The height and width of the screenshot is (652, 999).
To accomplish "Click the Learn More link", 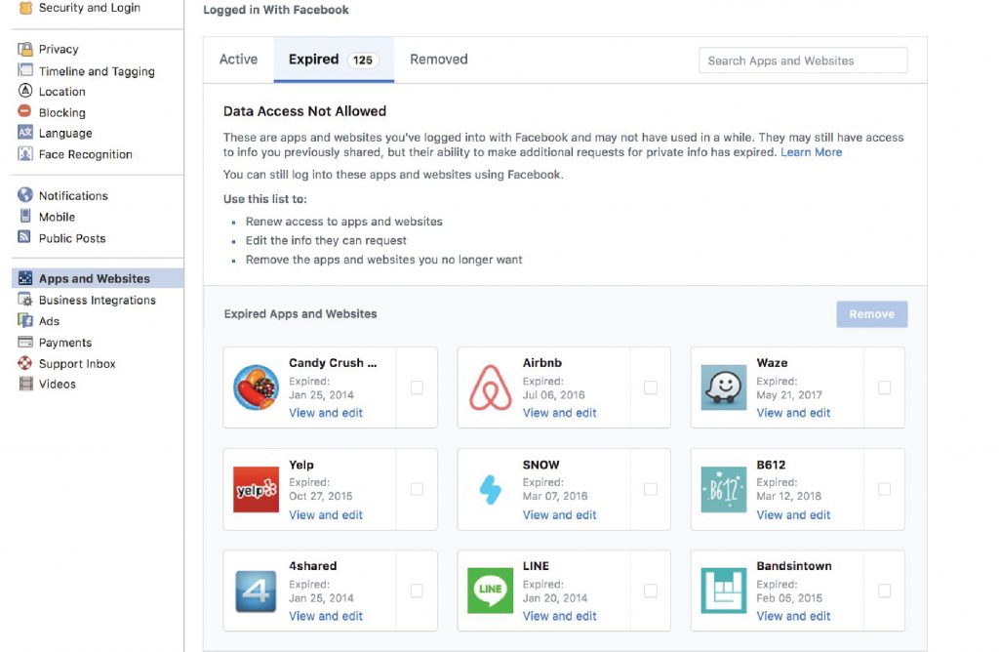I will pyautogui.click(x=810, y=152).
